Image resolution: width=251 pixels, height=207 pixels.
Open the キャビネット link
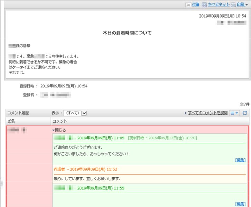pyautogui.click(x=219, y=4)
